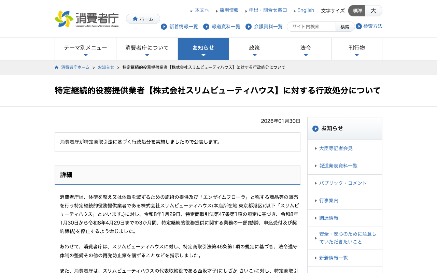
Task: Expand the テーマ別メニュー dropdown menu
Action: pos(85,49)
